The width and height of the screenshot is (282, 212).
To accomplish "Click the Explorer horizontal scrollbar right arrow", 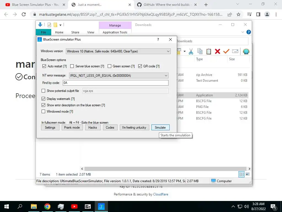I will tap(249, 169).
